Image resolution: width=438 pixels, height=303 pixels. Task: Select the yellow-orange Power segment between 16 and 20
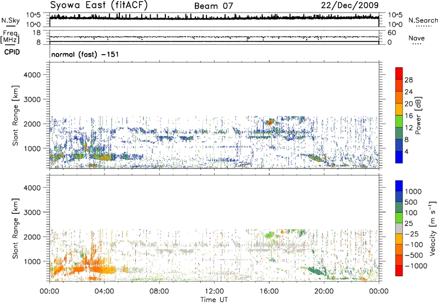399,109
